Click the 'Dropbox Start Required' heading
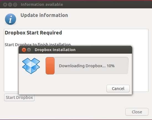Viewport: 152px width, 120px height. tap(33, 33)
